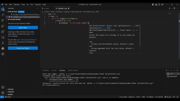Open the View menu
This screenshot has width=180, height=101.
click(x=23, y=4)
